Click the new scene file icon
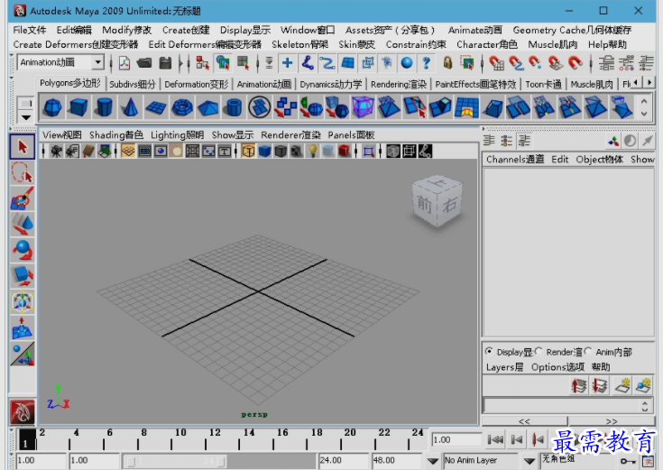Viewport: 663px width, 470px height. (124, 63)
